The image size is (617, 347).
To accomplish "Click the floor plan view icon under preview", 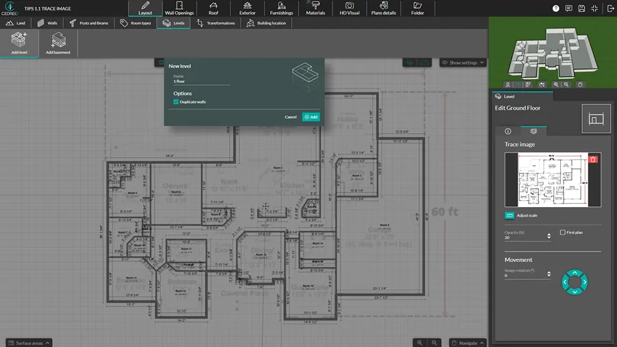I will coord(528,84).
